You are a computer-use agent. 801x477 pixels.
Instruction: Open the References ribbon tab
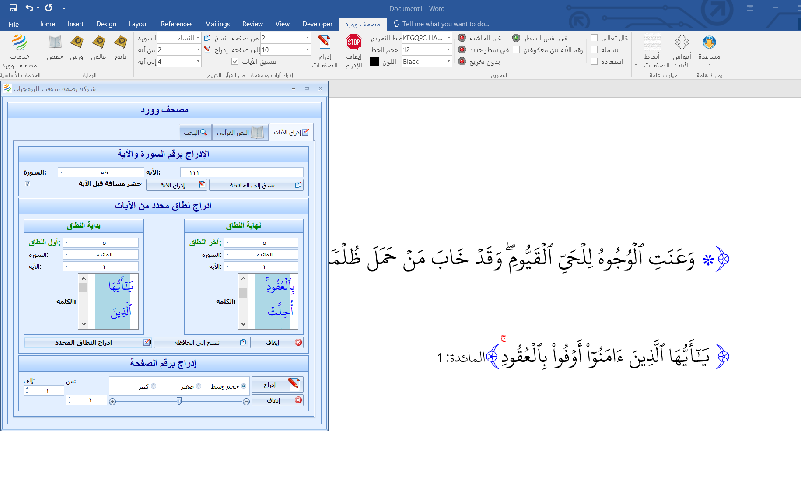coord(176,24)
